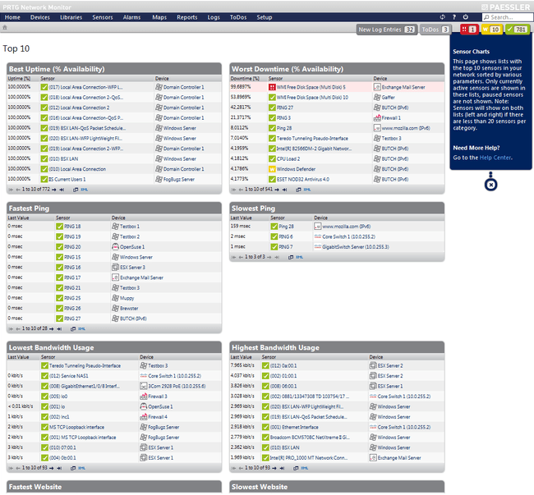Open sensor ESET NOD32 Antivirus 4.0

[303, 179]
